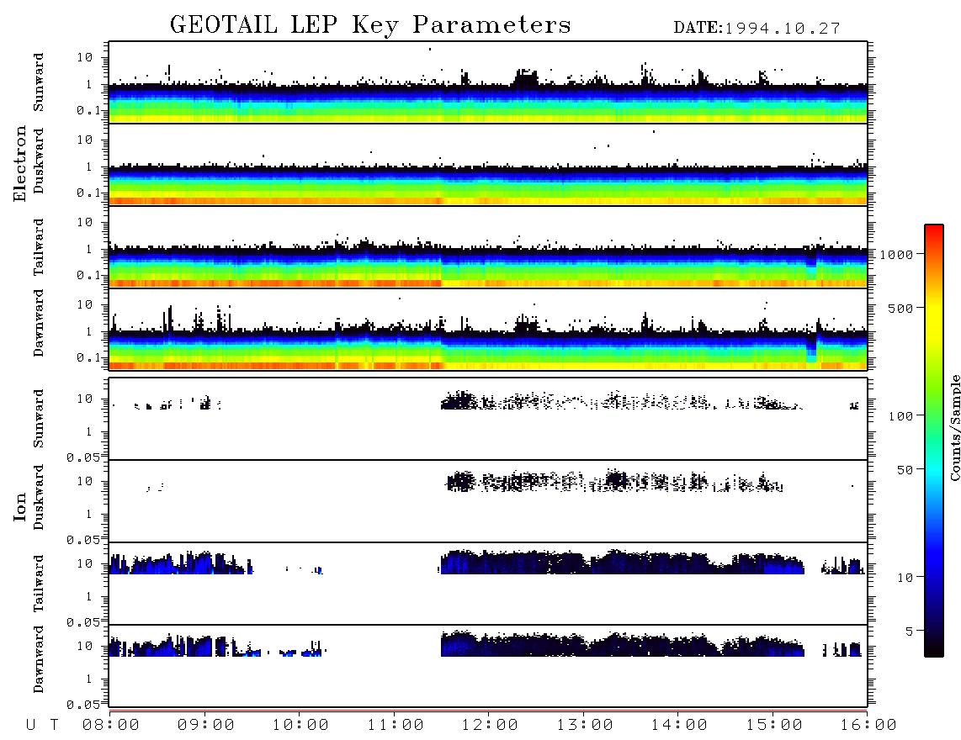Click the '10:00' time tick label
The height and width of the screenshot is (740, 961).
coord(301,725)
